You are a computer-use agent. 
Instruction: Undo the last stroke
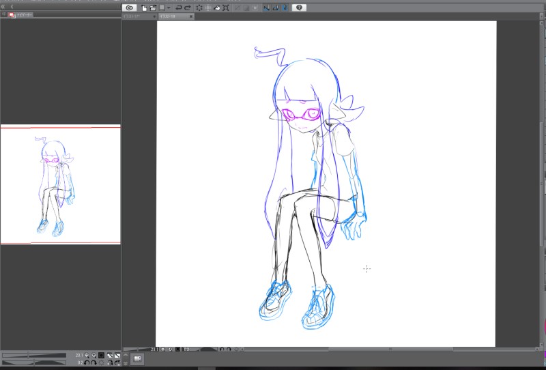(x=179, y=8)
